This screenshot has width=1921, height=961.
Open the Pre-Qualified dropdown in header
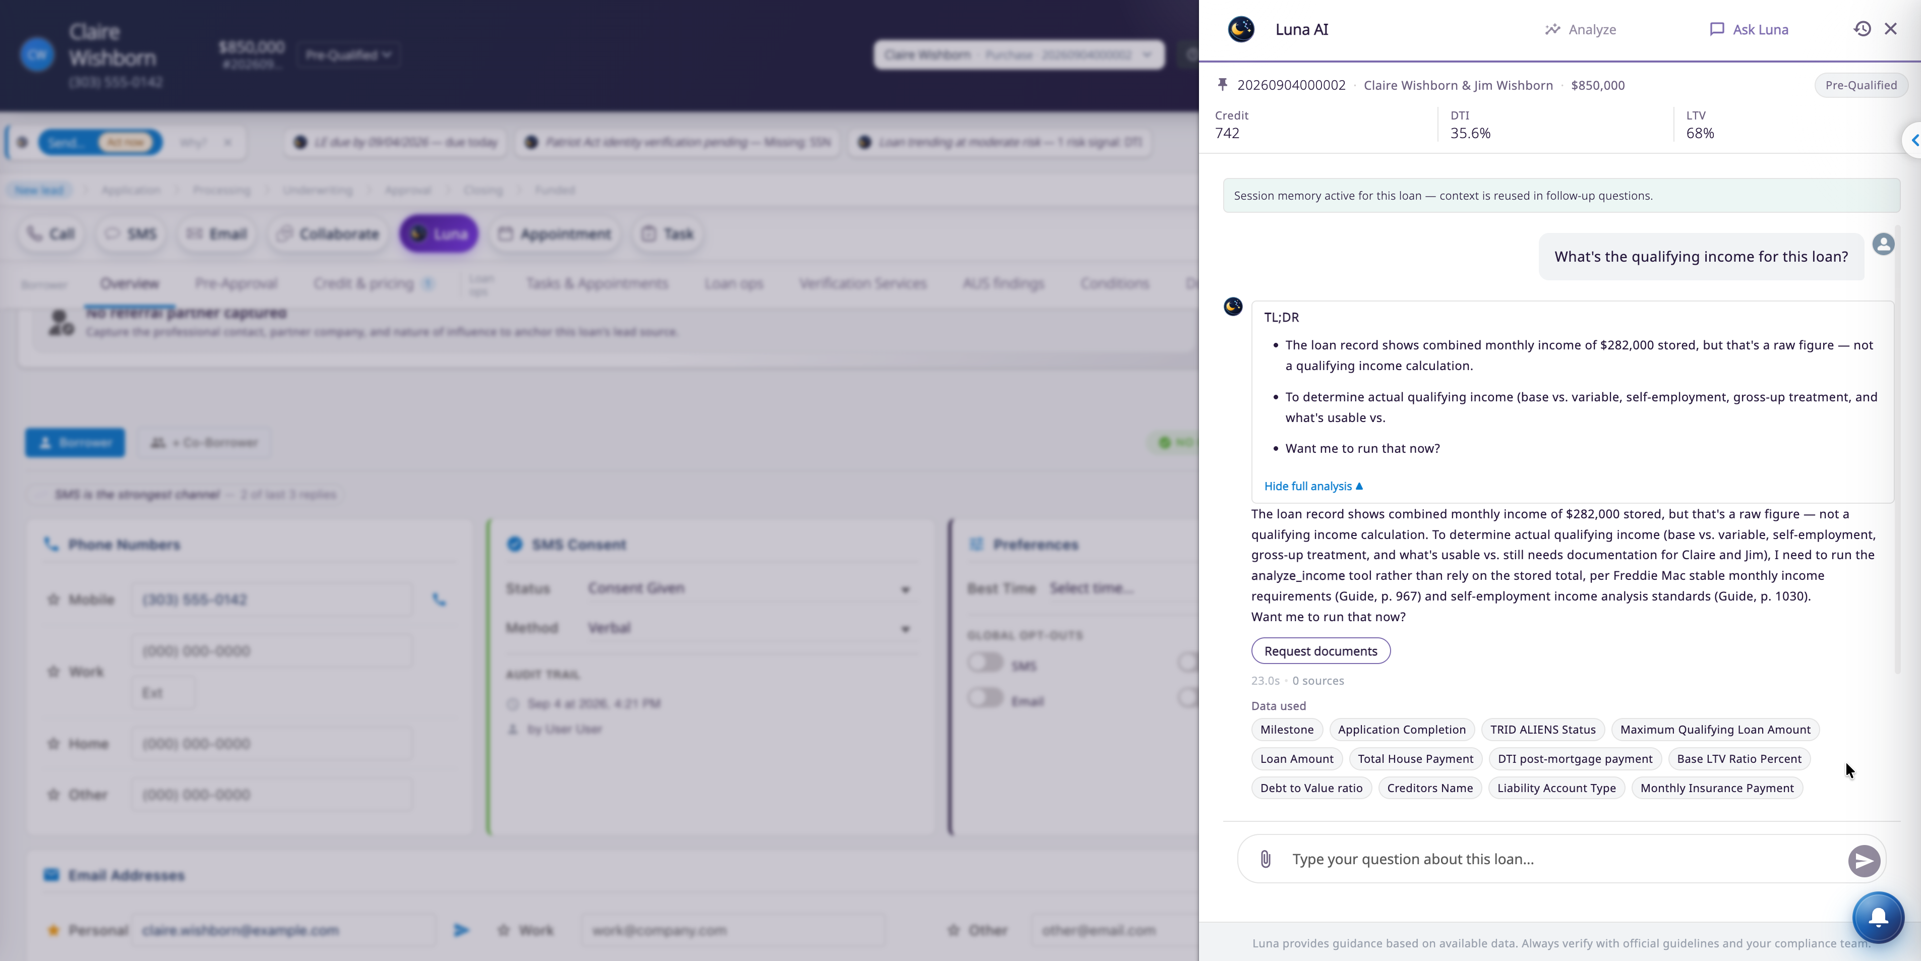pos(348,54)
